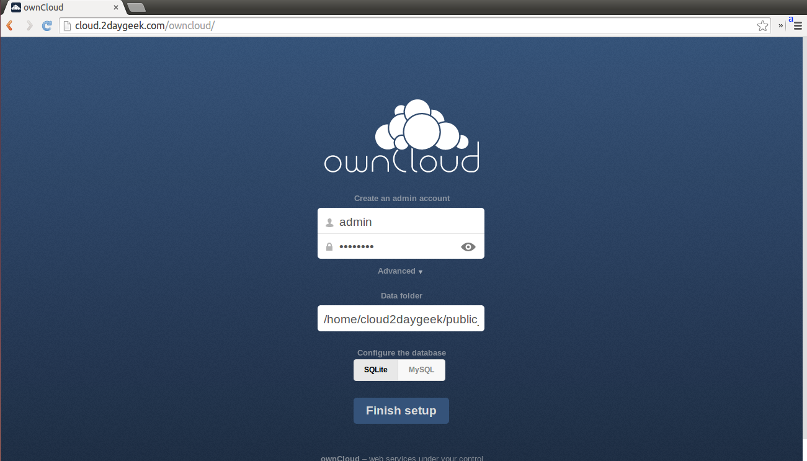Open the browser hamburger menu

pyautogui.click(x=798, y=25)
